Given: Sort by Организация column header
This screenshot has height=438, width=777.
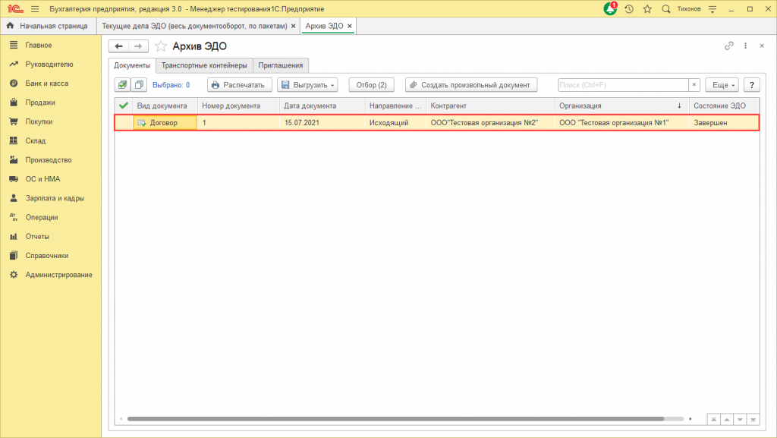Looking at the screenshot, I should (x=621, y=106).
